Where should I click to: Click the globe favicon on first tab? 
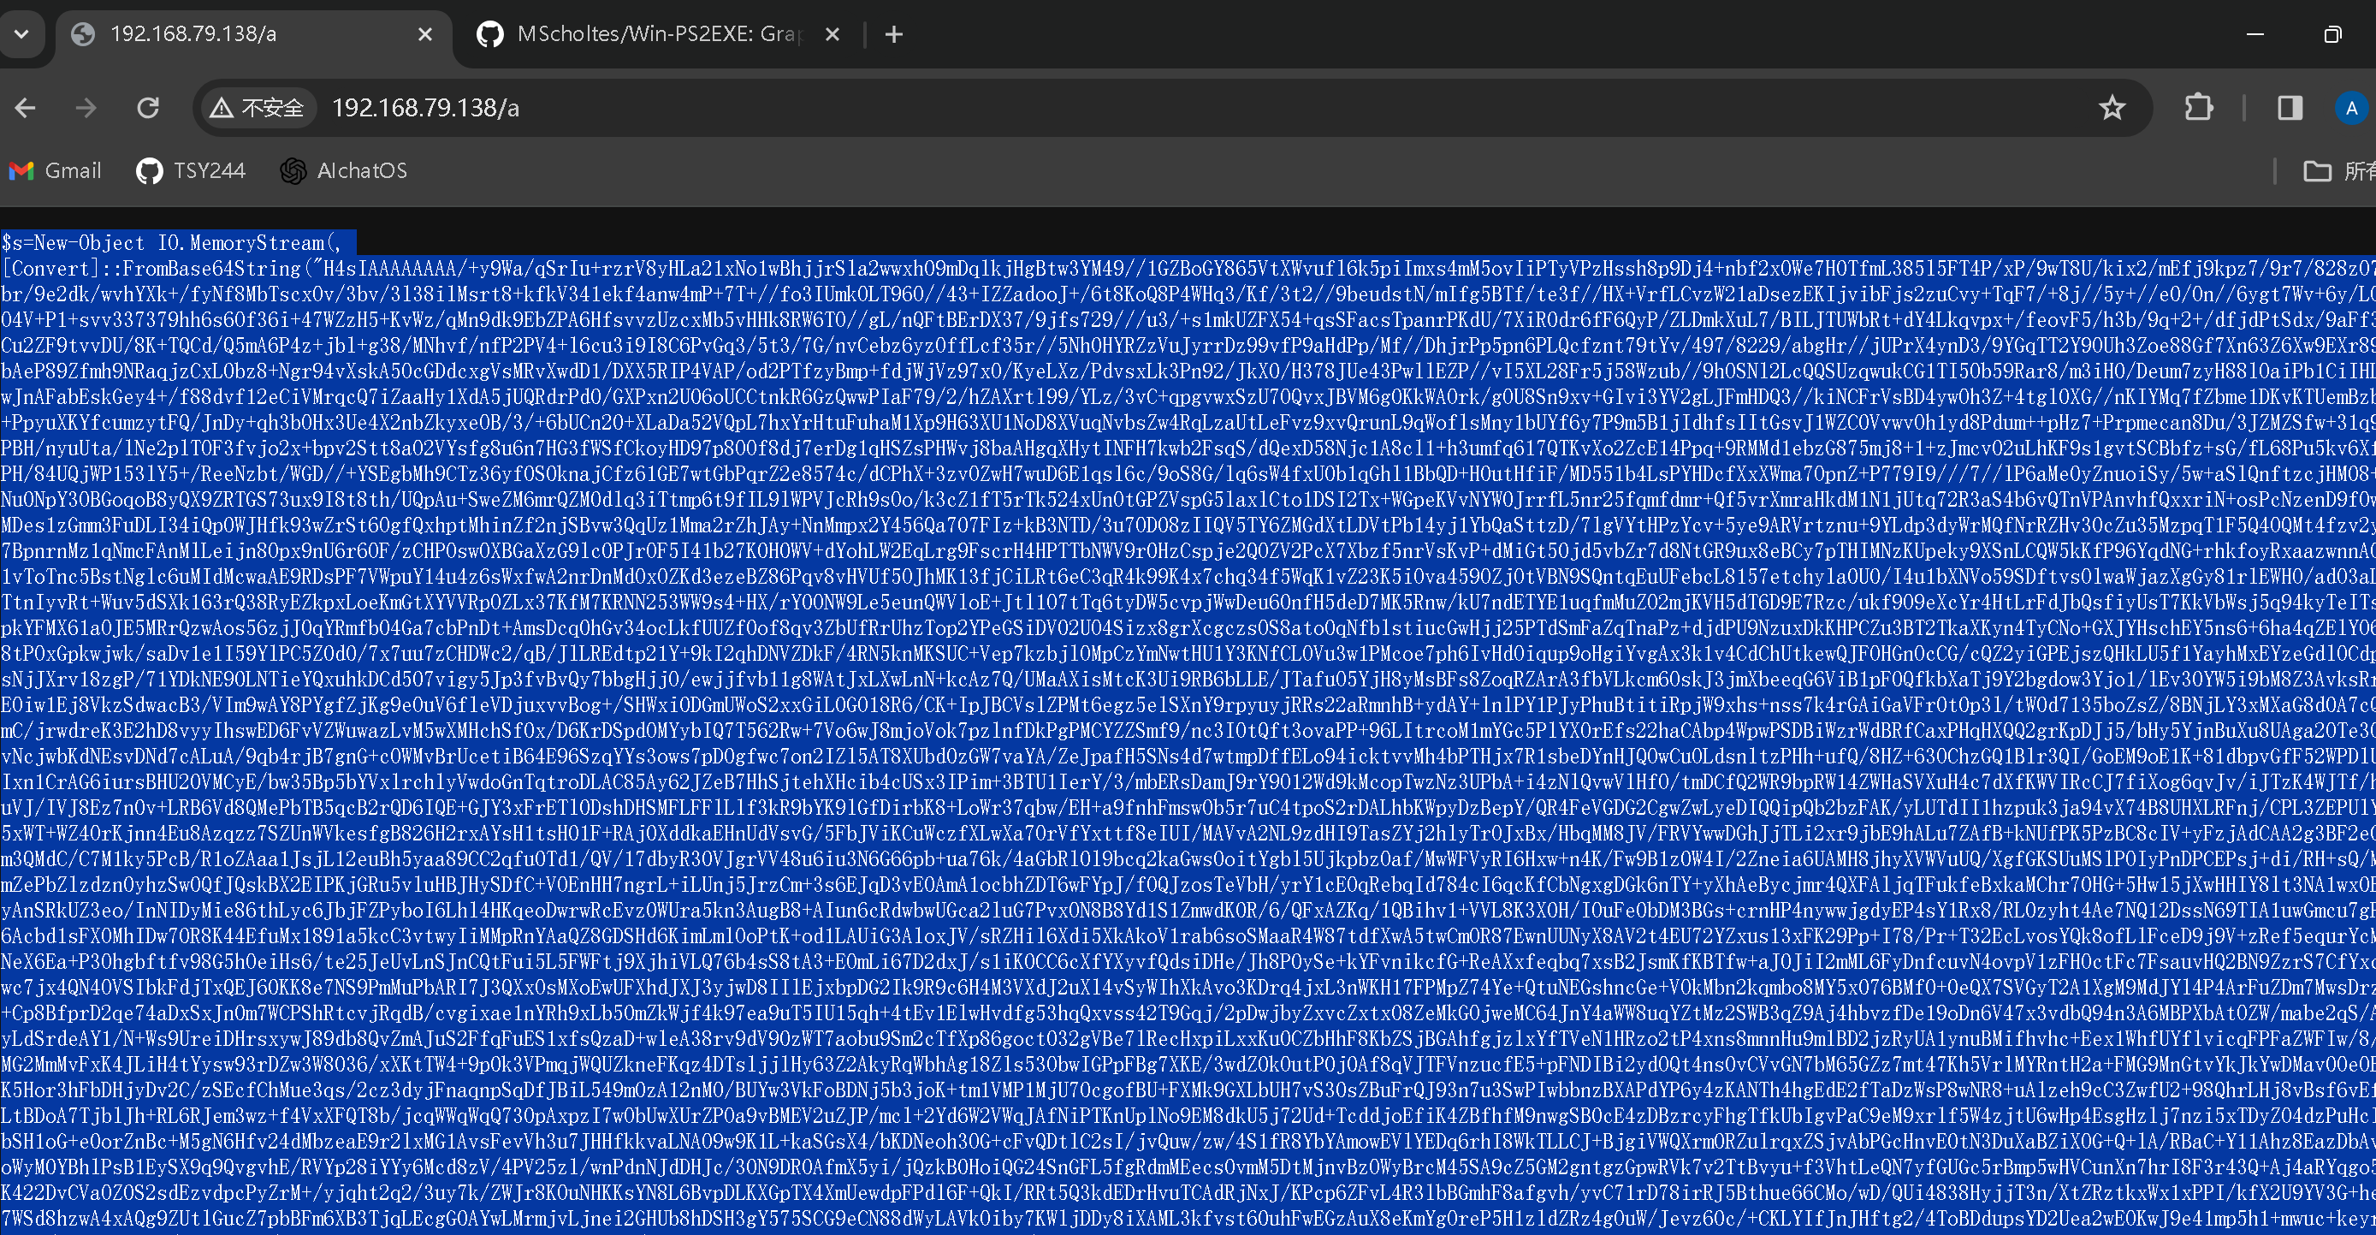(x=83, y=34)
